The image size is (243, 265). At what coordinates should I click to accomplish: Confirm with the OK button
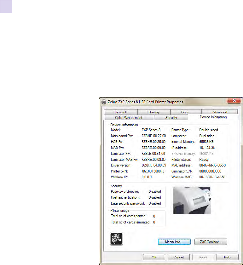154,257
